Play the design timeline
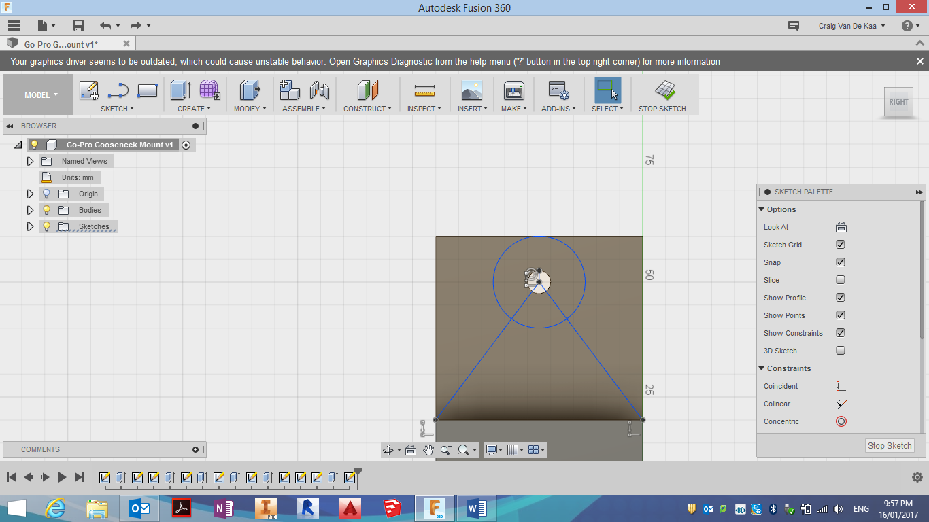This screenshot has height=522, width=929. point(62,478)
